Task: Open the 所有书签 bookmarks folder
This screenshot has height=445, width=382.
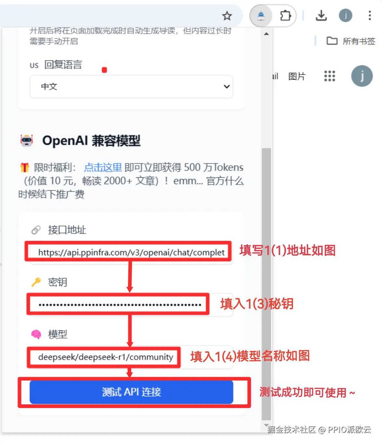Action: (x=351, y=41)
